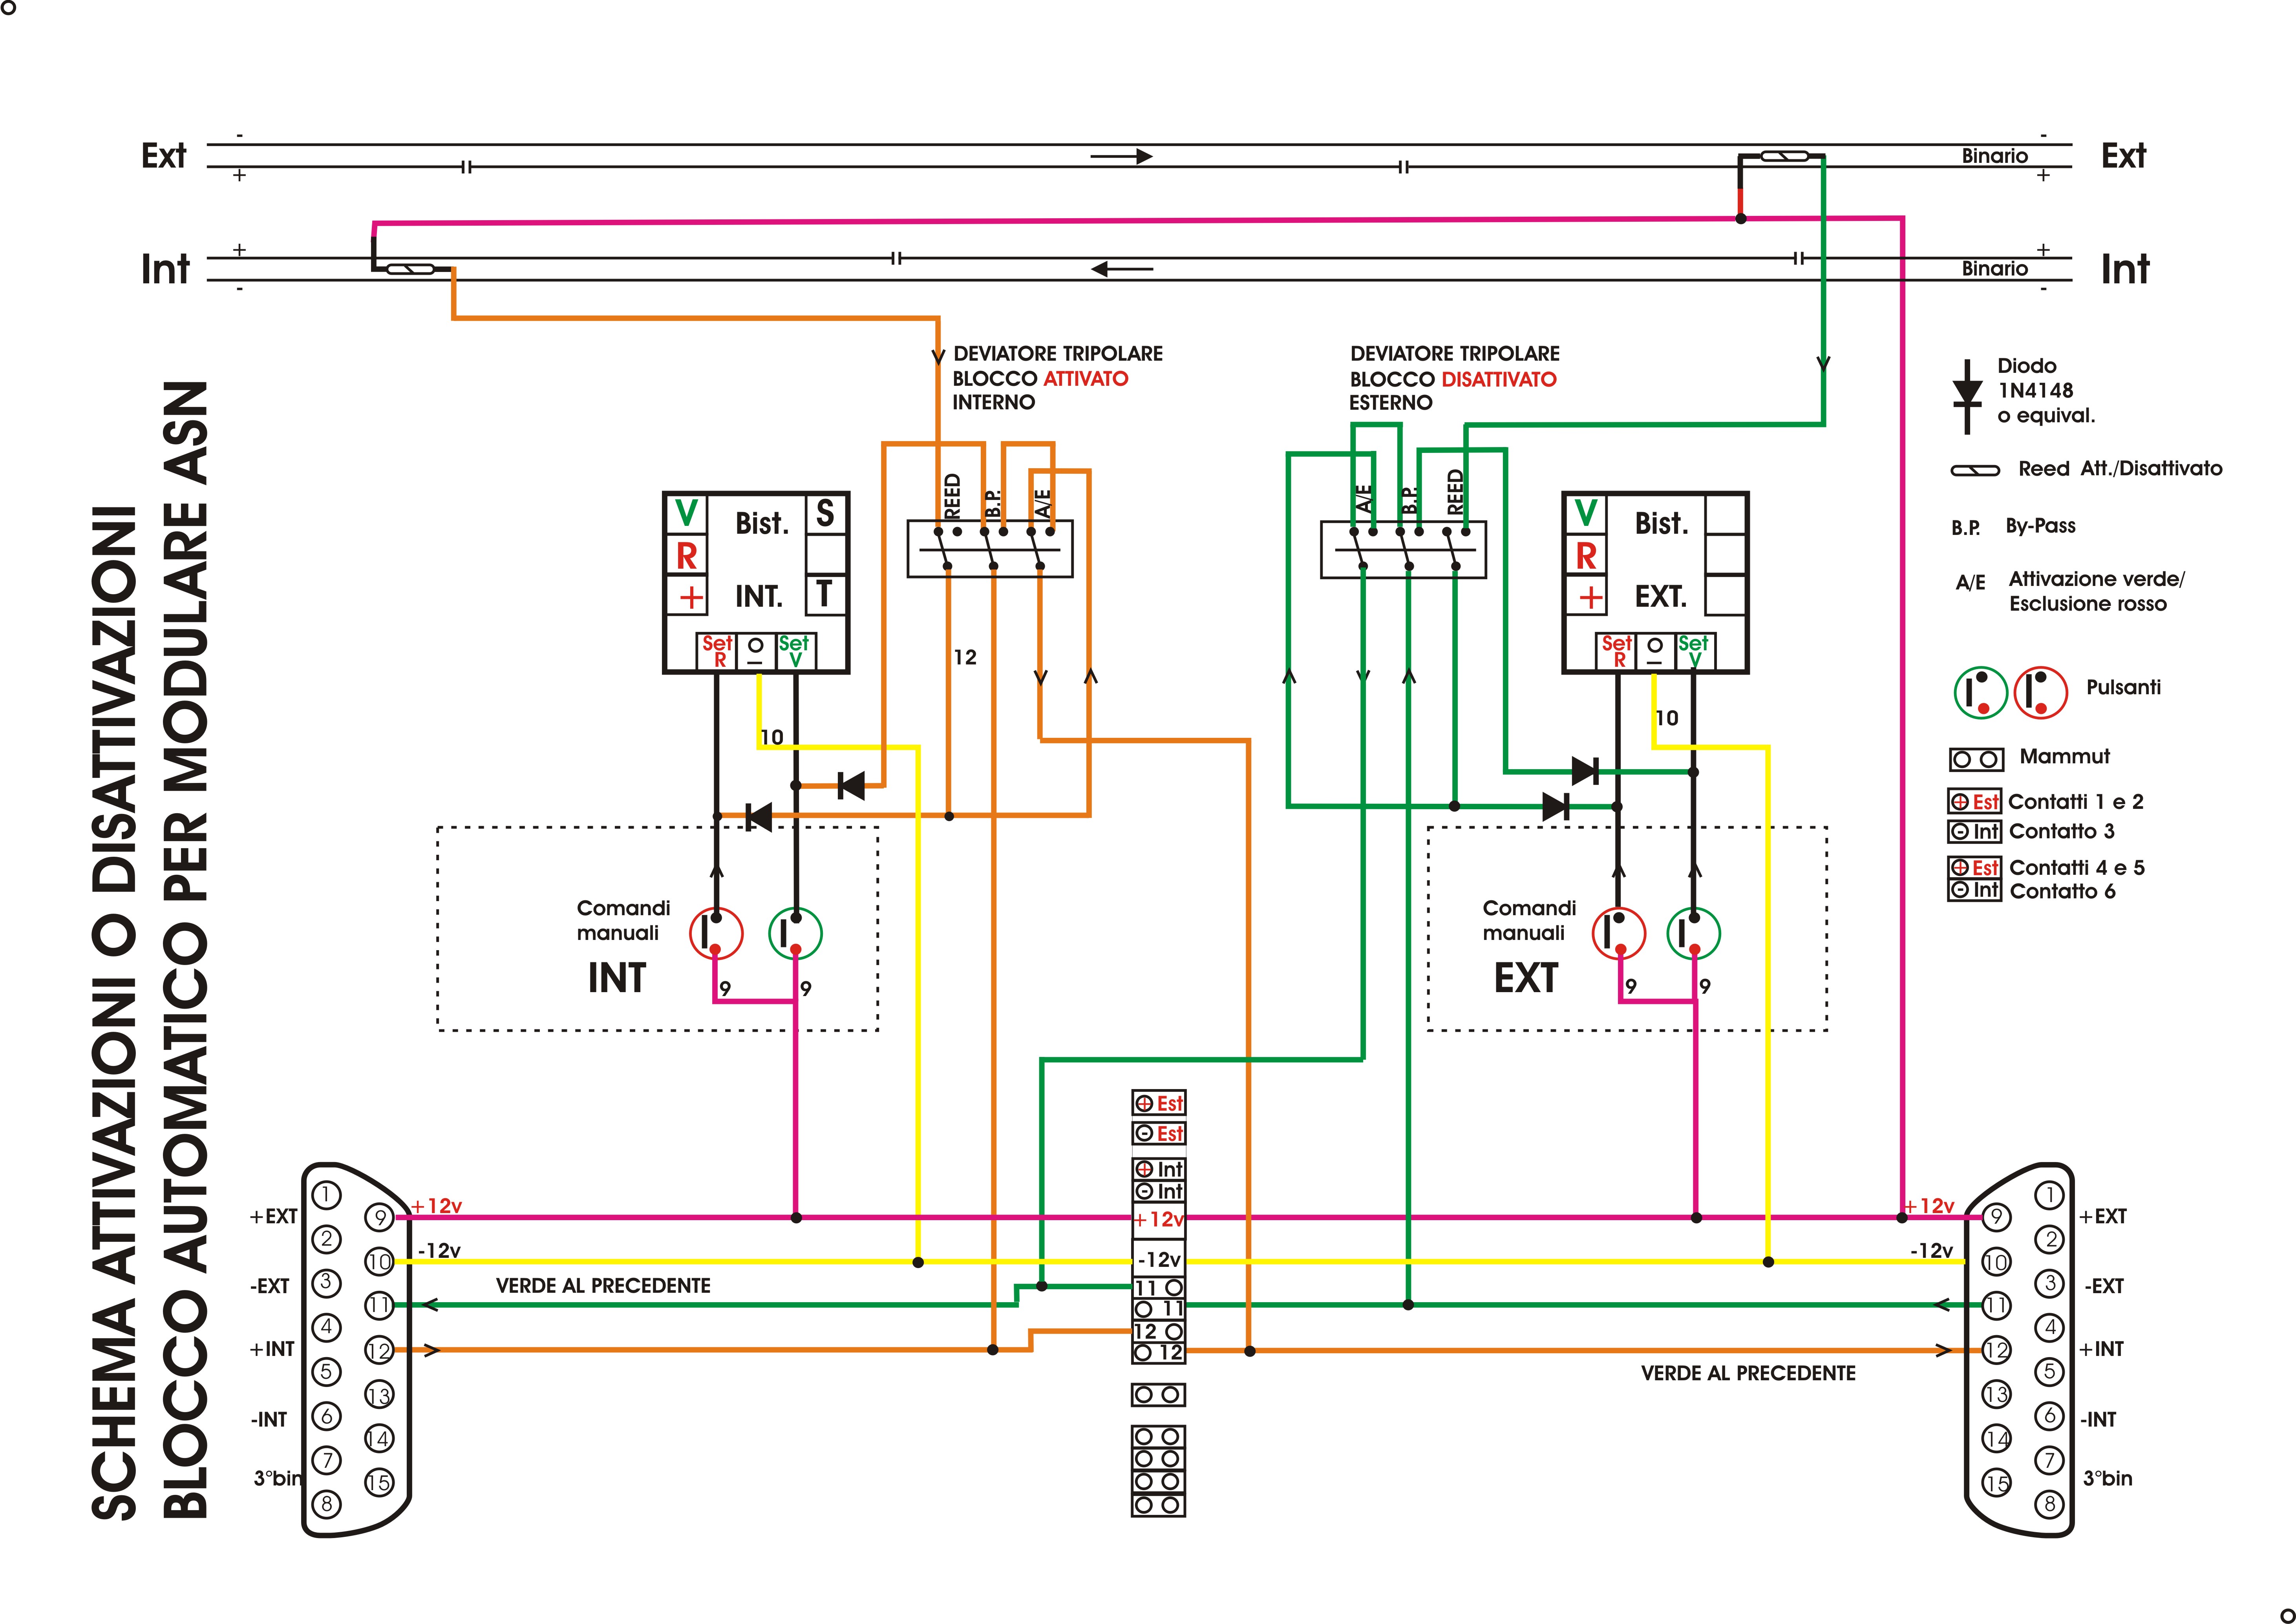Click the direction arrow on the Int track
2296x1624 pixels.
(x=1121, y=269)
